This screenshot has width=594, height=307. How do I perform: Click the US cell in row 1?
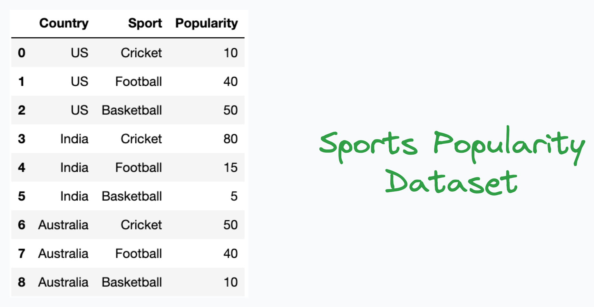(x=79, y=82)
